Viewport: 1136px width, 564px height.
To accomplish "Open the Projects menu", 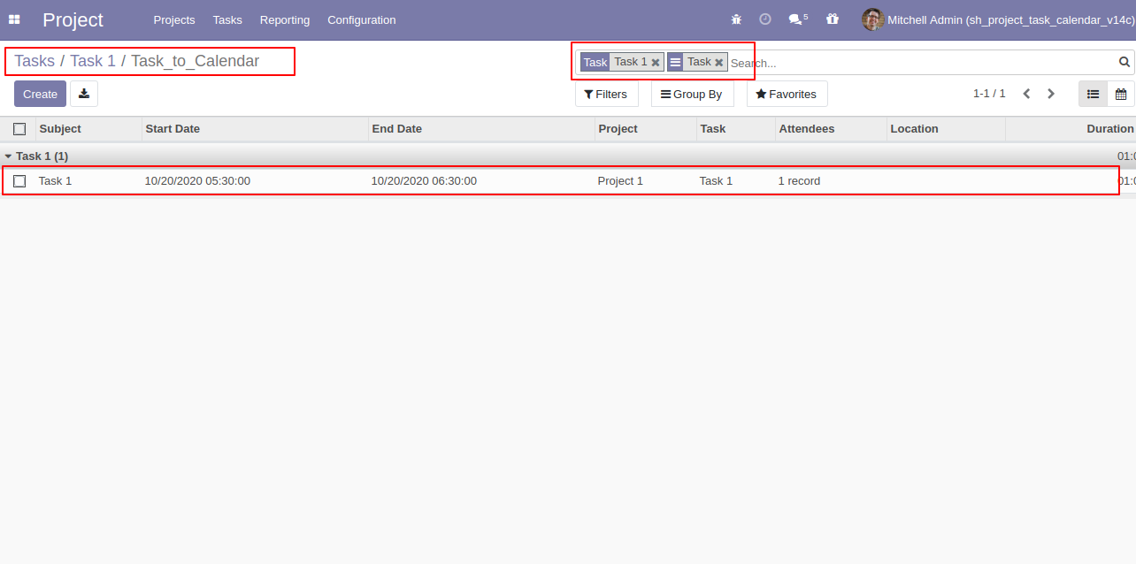I will (174, 19).
